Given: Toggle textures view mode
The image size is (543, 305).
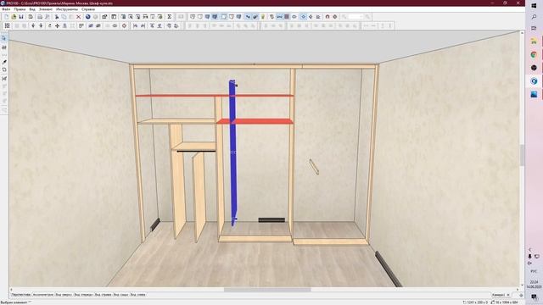Looking at the screenshot, I should 215,17.
